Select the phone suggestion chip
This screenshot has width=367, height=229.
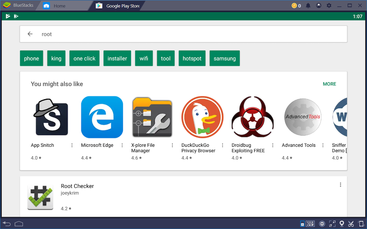[32, 58]
